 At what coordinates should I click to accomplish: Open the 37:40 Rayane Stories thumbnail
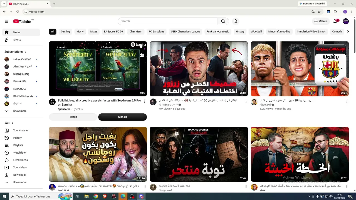coord(199,154)
